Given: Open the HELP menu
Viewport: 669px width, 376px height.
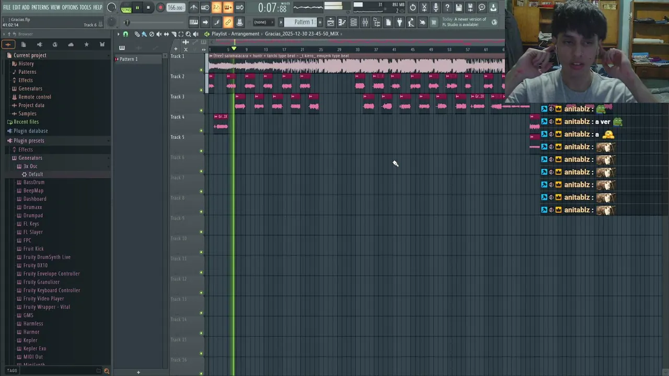Looking at the screenshot, I should [98, 7].
